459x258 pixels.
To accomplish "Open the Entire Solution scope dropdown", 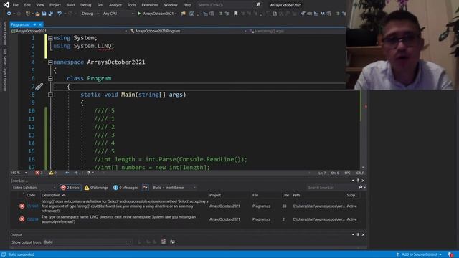I will pyautogui.click(x=34, y=188).
